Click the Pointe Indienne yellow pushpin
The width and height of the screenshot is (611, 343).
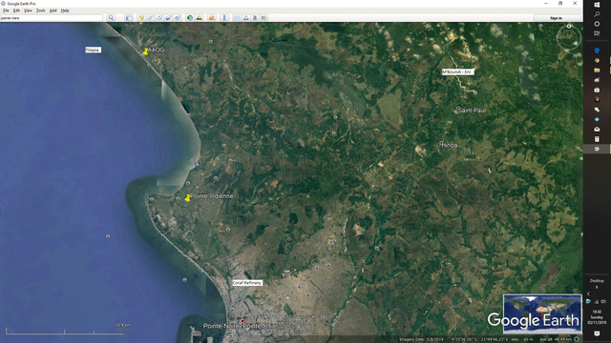point(187,198)
